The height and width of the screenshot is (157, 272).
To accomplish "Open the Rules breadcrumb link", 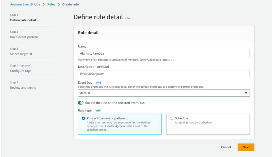I will tap(51, 4).
